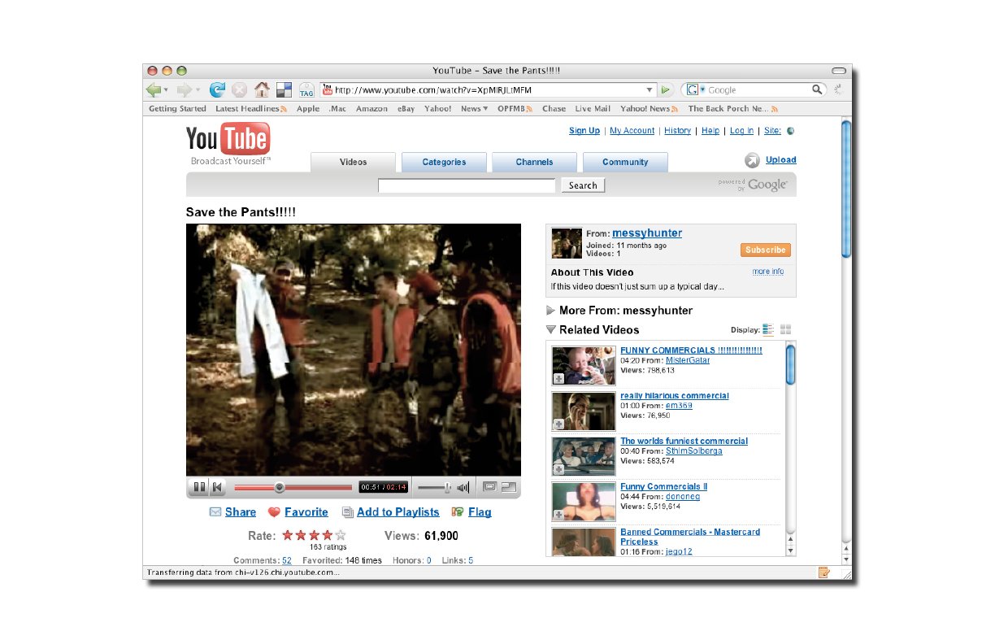Switch Related Videos display to grid view
Image resolution: width=995 pixels, height=644 pixels.
pos(785,329)
